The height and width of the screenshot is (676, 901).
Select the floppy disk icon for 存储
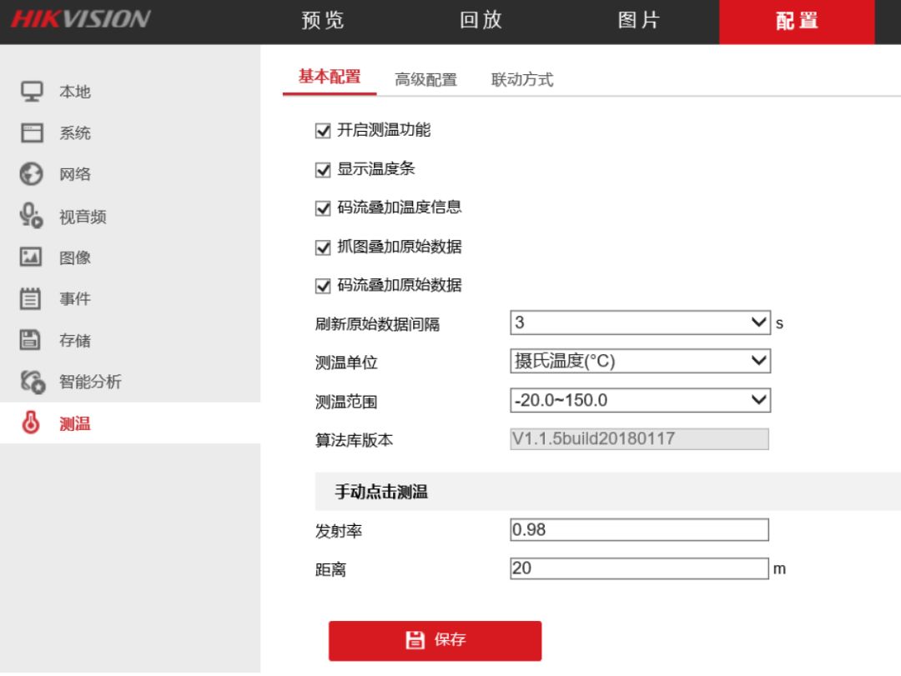pos(31,340)
